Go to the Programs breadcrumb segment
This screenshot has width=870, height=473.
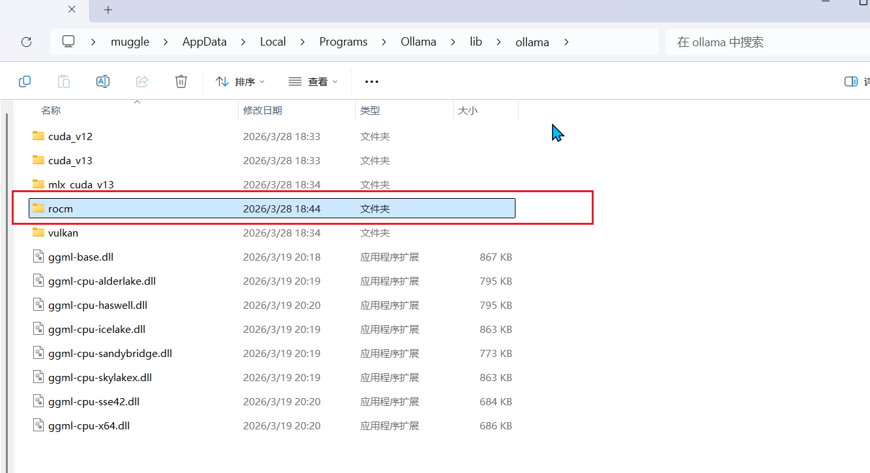click(343, 42)
